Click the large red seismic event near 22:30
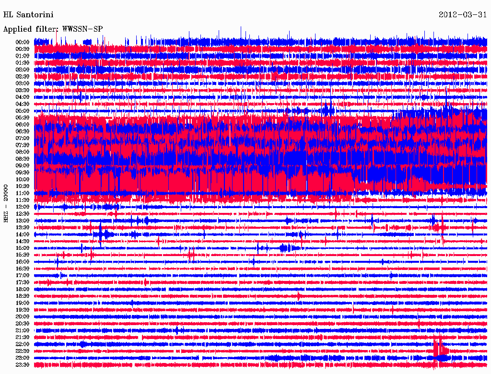Viewport: 491px width, 374px height. [440, 348]
